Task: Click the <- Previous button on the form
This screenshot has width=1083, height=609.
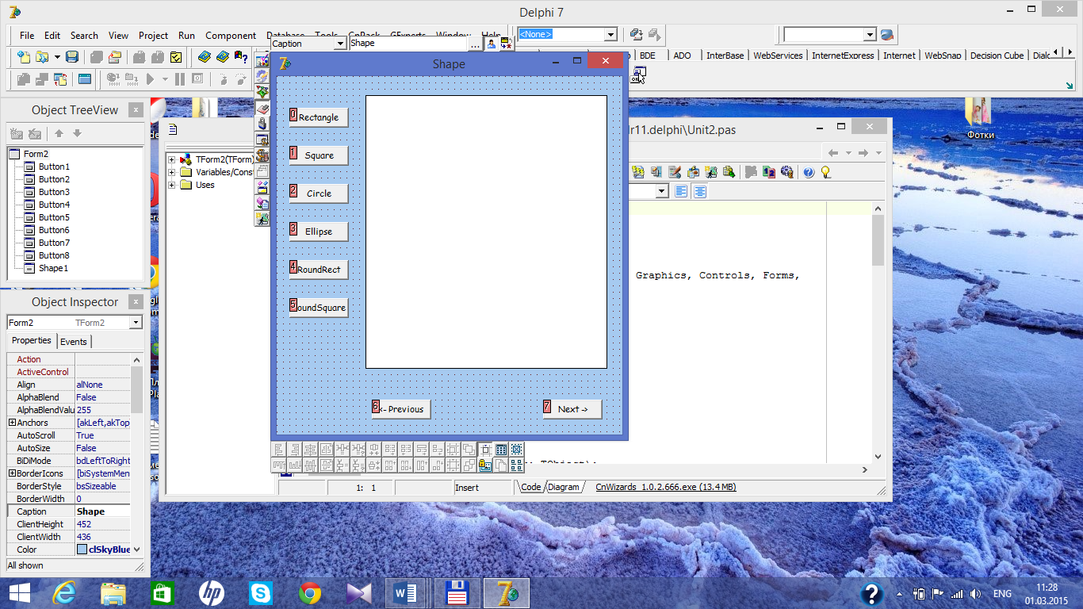Action: 401,409
